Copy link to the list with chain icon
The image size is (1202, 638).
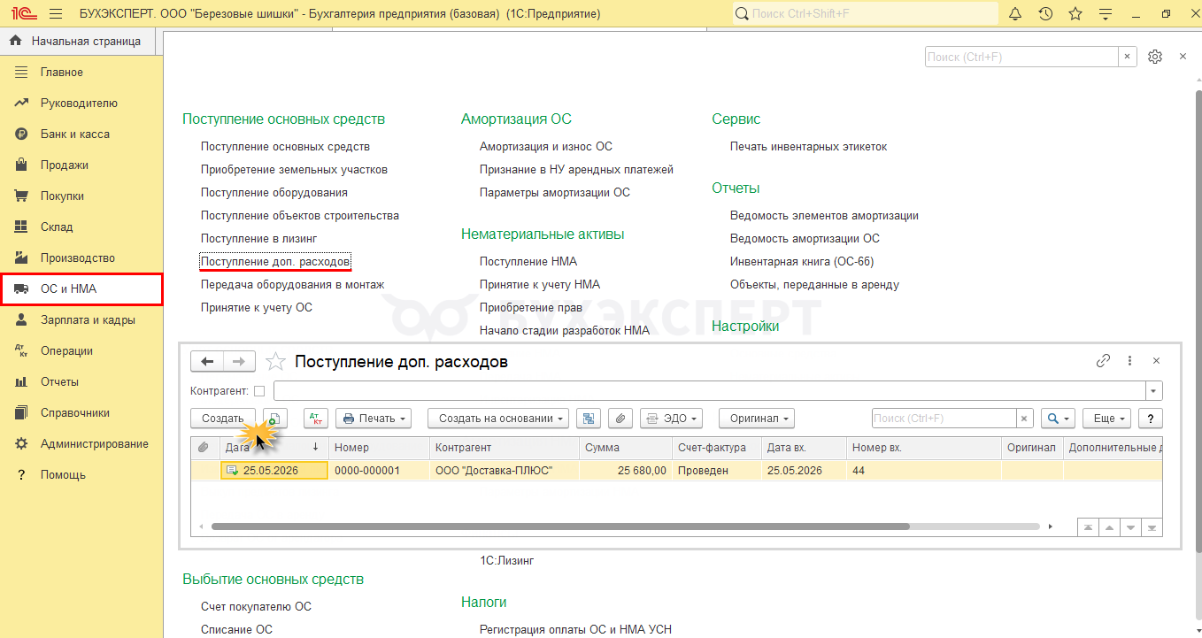pyautogui.click(x=1103, y=361)
